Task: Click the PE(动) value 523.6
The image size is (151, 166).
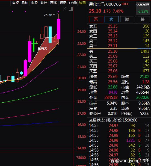Action: click(144, 114)
